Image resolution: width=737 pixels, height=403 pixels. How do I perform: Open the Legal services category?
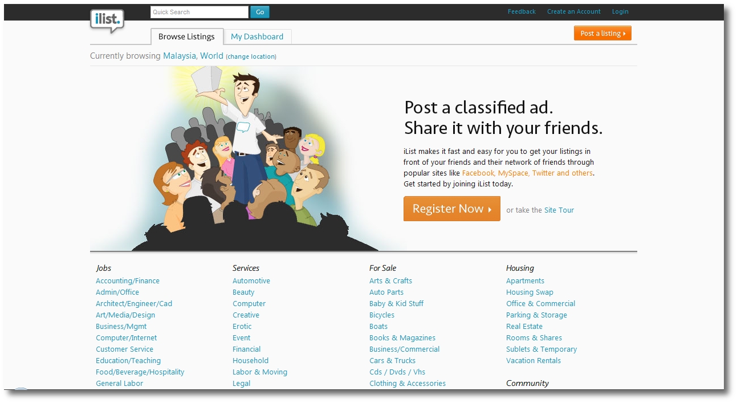pos(241,384)
